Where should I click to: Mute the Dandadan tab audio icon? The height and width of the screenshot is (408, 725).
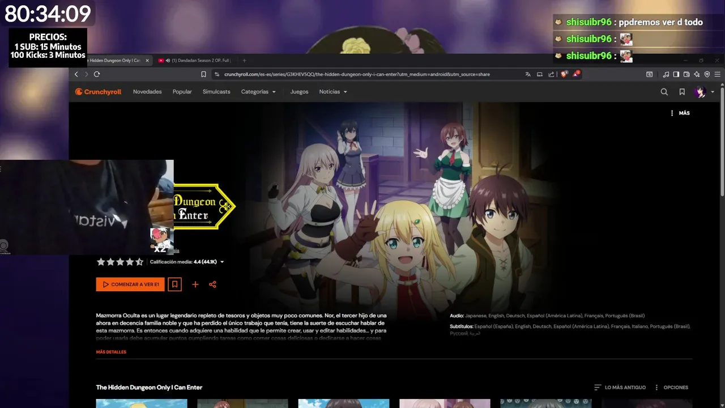coord(168,61)
